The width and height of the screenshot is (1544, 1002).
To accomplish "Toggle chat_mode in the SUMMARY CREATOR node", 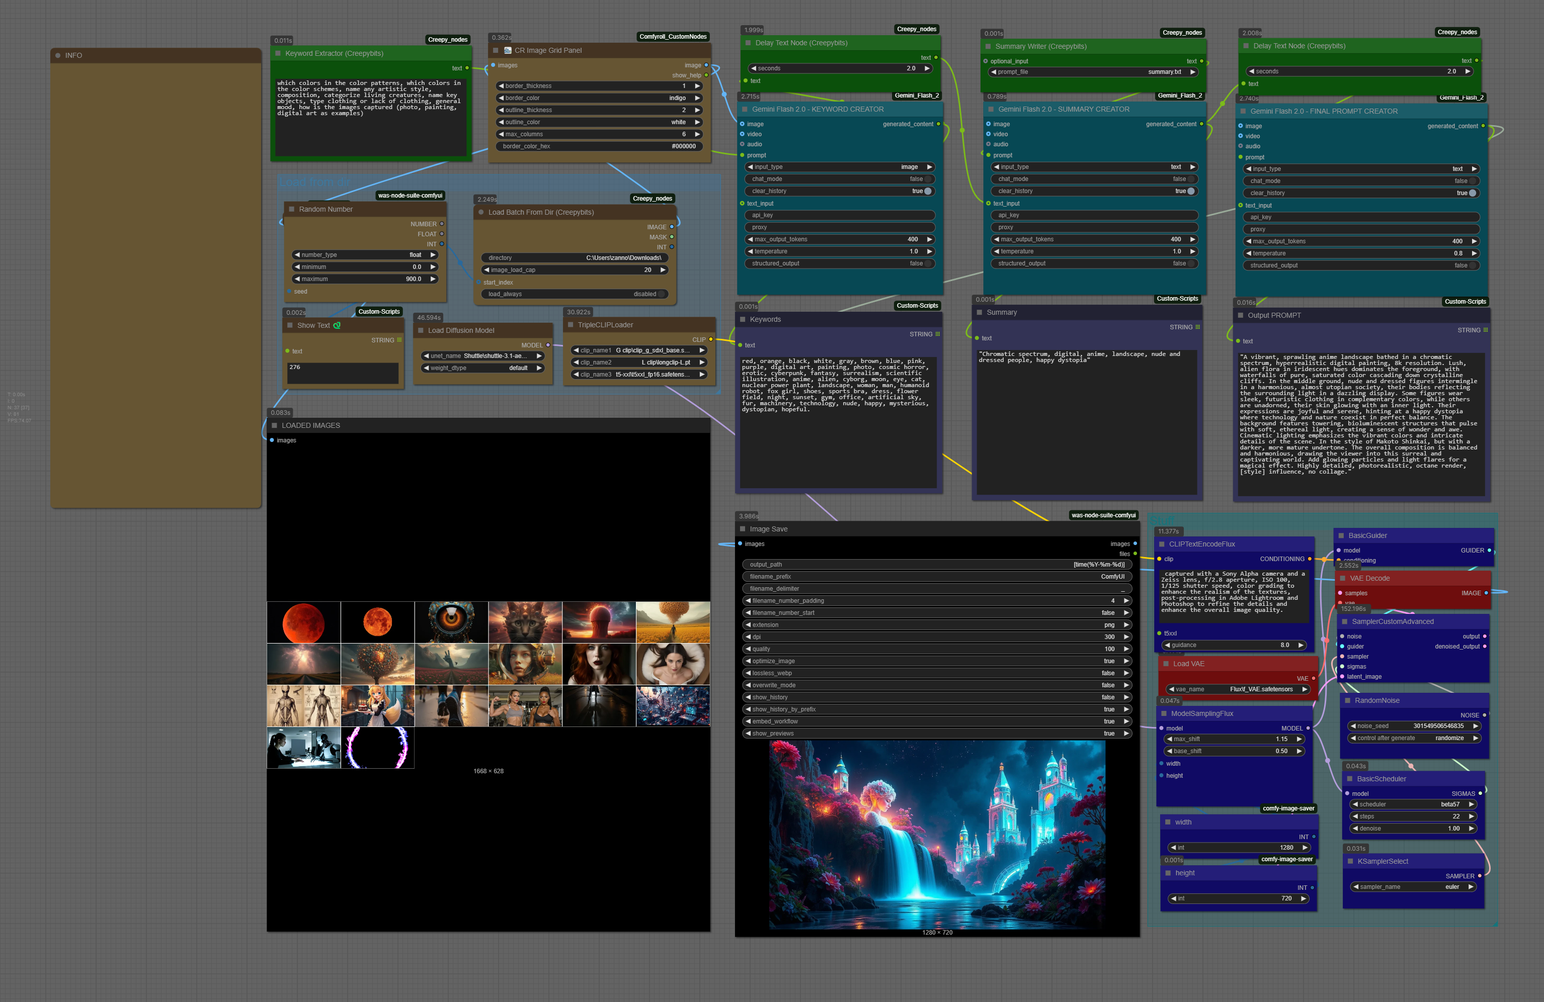I will pyautogui.click(x=1190, y=179).
